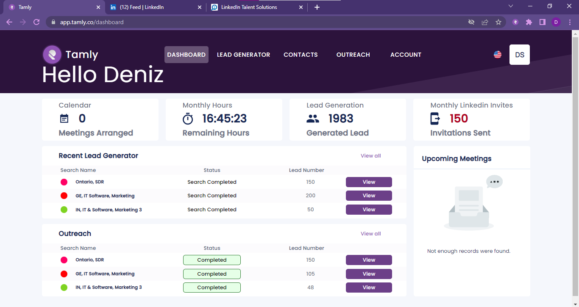
Task: Click lead number 105 in Outreach table
Action: [x=311, y=274]
